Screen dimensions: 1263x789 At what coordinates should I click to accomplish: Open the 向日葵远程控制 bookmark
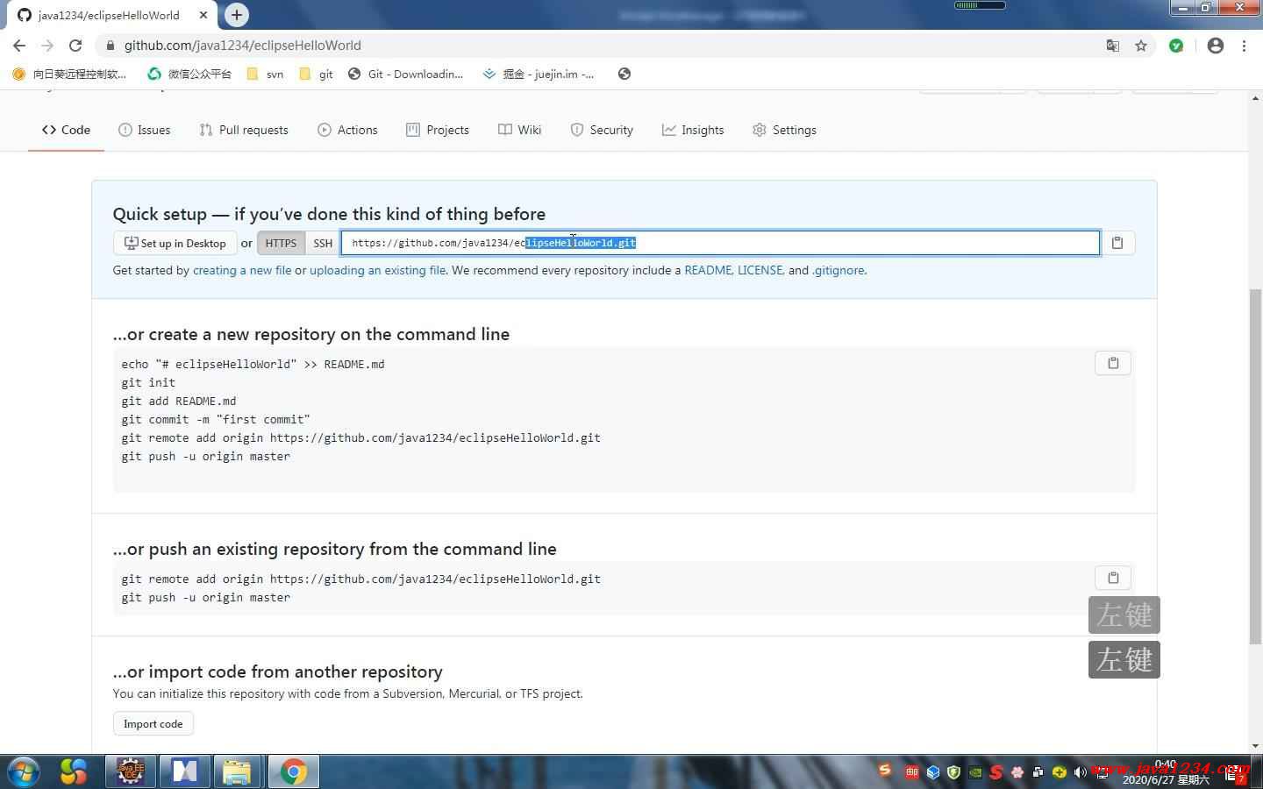(x=70, y=74)
